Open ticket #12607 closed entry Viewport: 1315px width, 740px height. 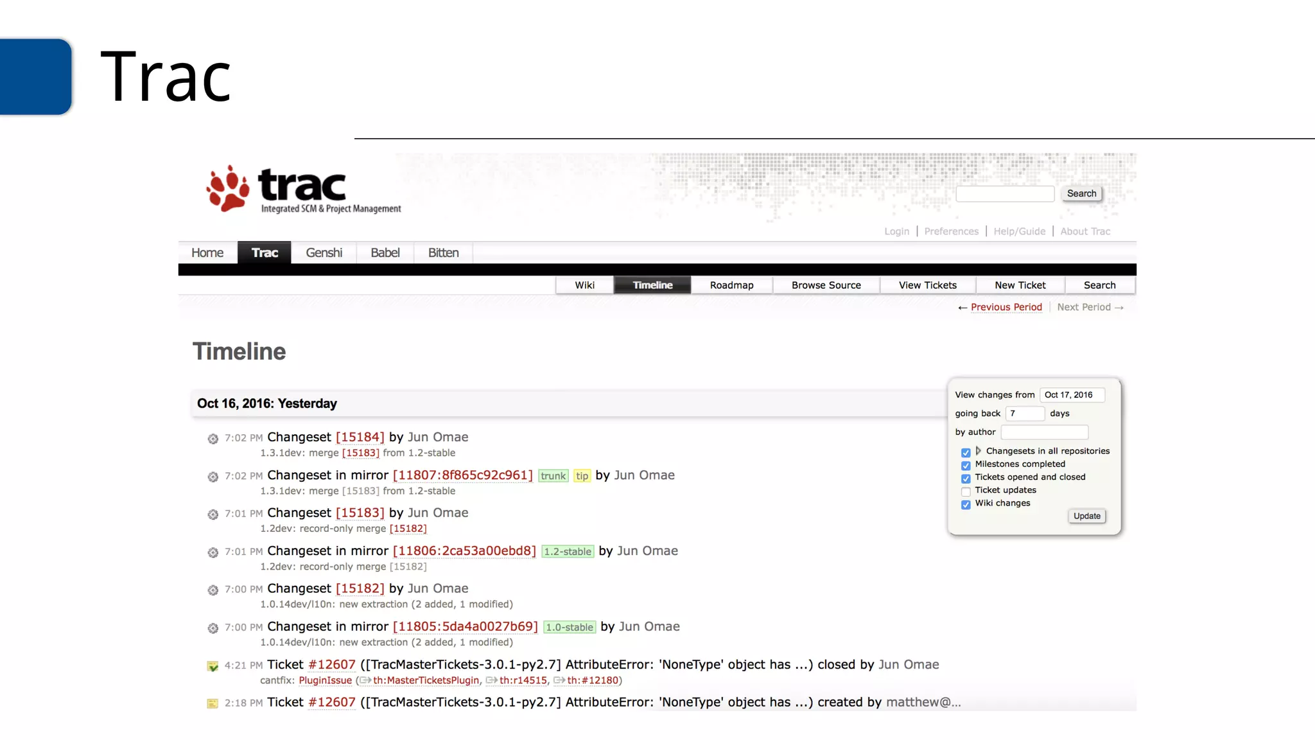(332, 665)
